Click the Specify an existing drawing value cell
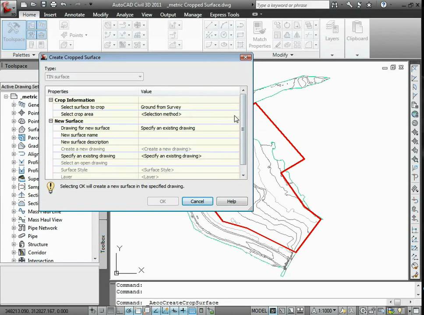Screen dimensions: 424x315 click(x=189, y=156)
